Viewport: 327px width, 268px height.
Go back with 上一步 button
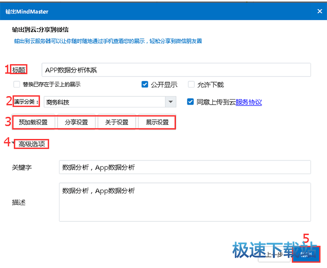pos(274,255)
